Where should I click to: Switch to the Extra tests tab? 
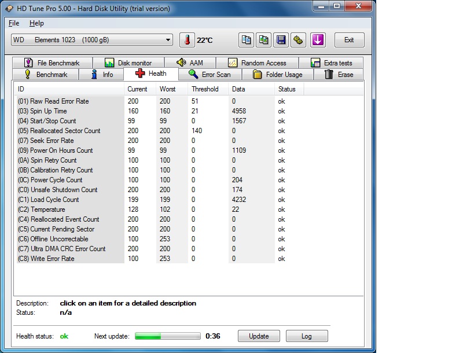point(331,63)
